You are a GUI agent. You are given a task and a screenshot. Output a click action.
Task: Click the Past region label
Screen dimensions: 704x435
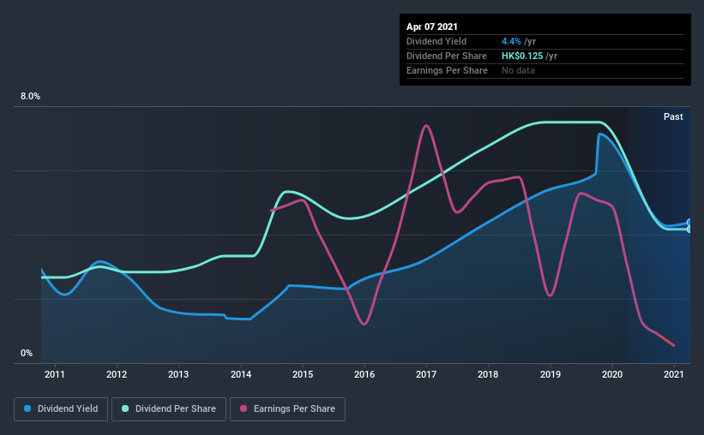pyautogui.click(x=673, y=116)
